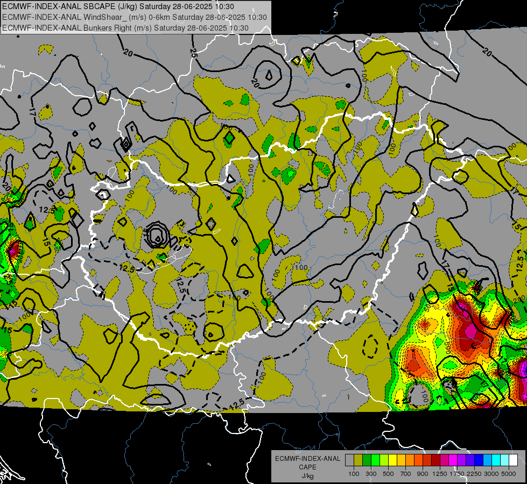
Task: Click the purple swatch after the 1750 tick
Action: click(461, 460)
